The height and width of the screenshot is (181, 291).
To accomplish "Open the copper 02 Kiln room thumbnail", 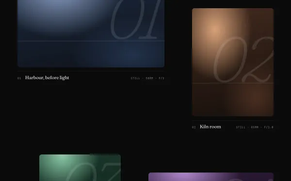I will point(233,62).
